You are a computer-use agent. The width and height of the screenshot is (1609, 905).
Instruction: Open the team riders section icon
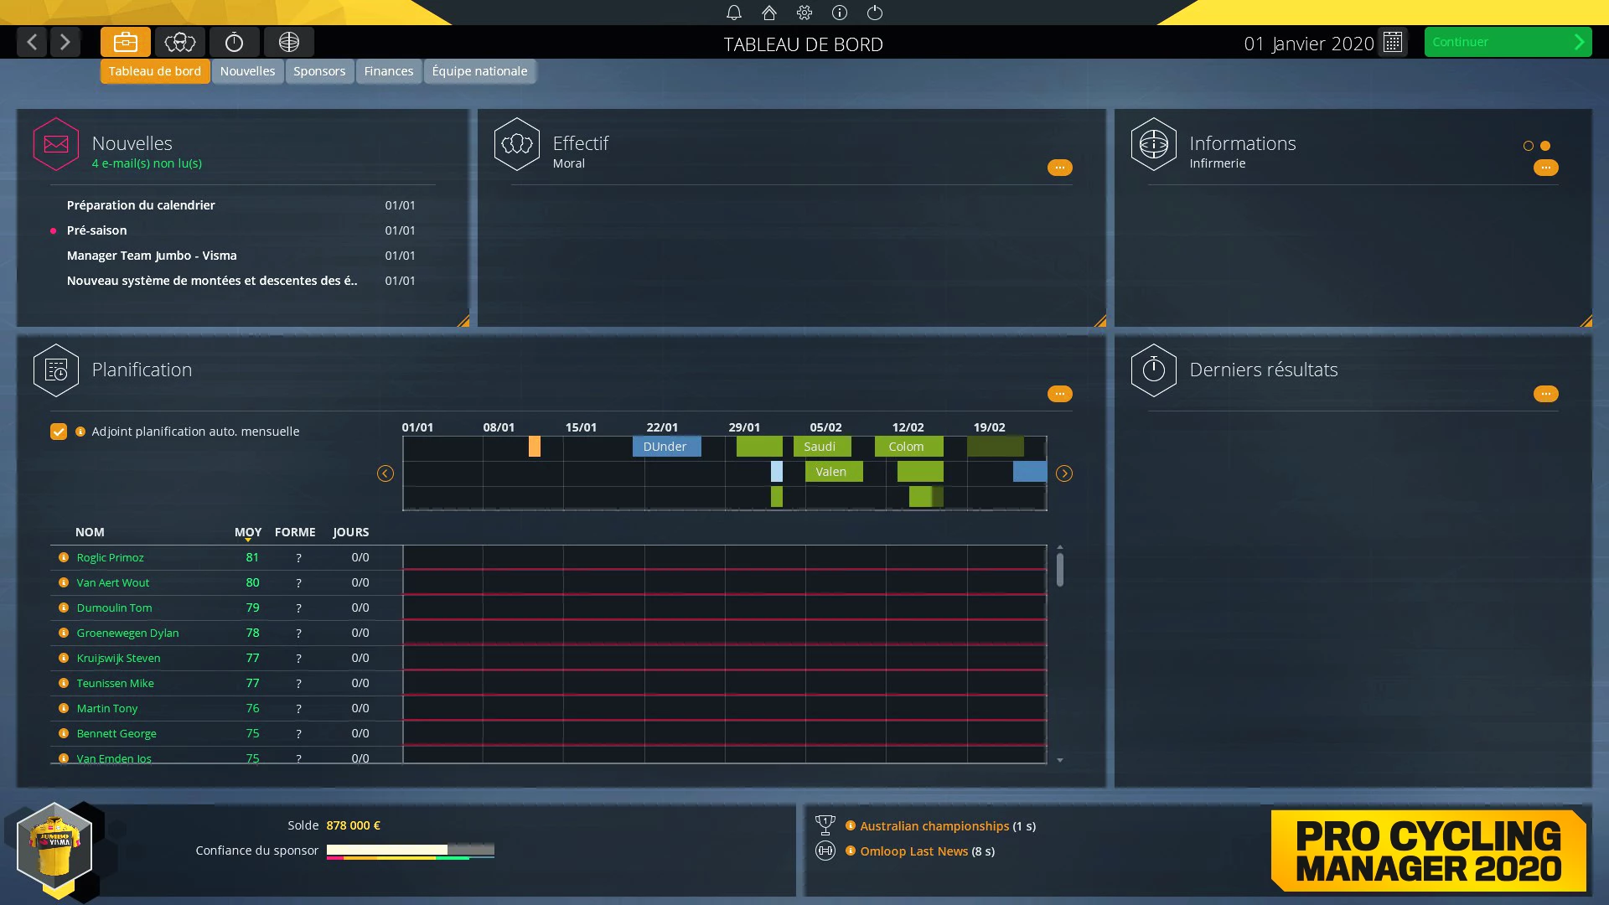pos(180,42)
